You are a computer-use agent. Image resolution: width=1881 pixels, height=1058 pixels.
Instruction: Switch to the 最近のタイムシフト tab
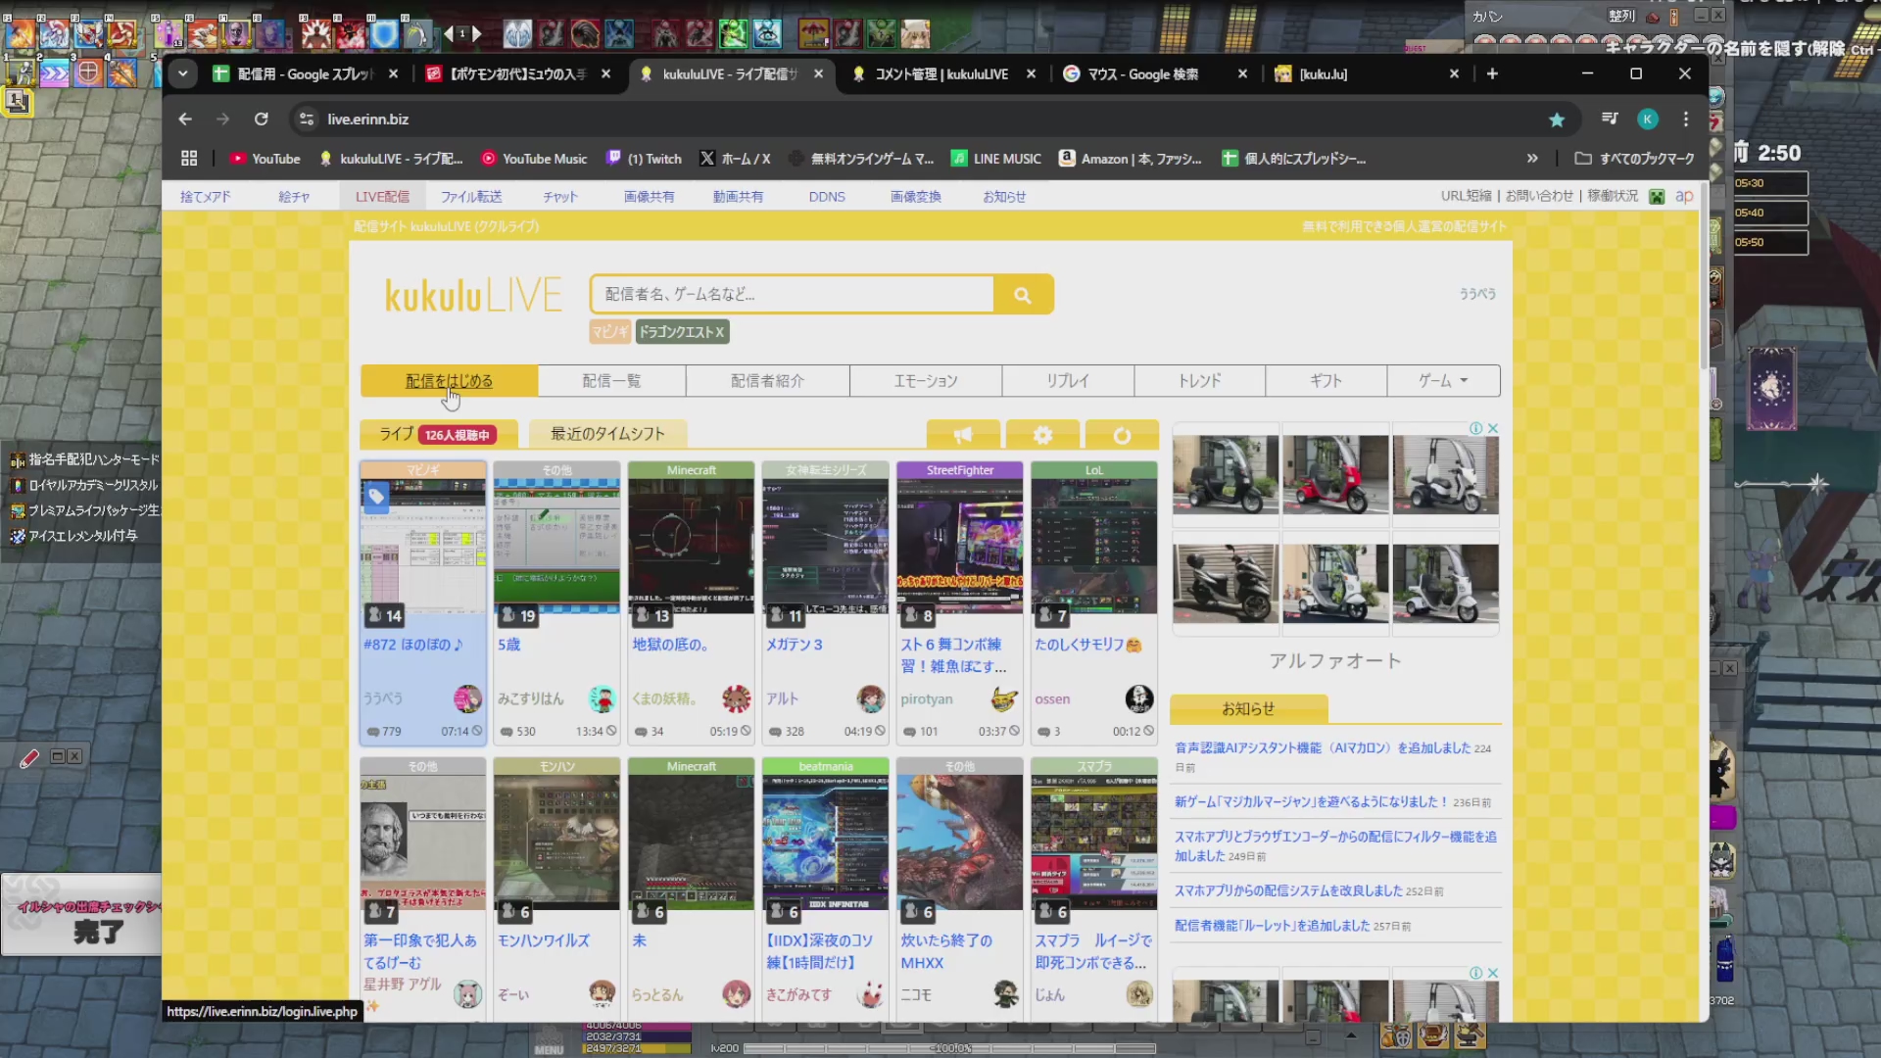pyautogui.click(x=607, y=434)
